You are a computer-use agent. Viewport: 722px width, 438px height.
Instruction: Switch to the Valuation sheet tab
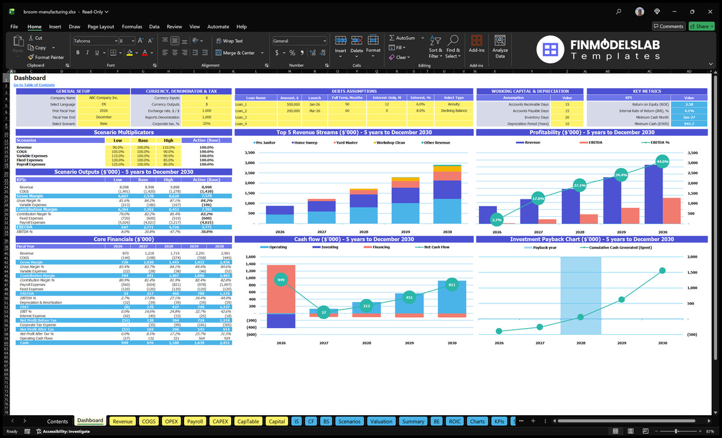pos(381,421)
